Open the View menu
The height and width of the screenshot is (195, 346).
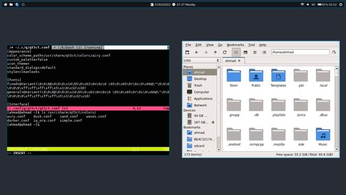tap(210, 45)
